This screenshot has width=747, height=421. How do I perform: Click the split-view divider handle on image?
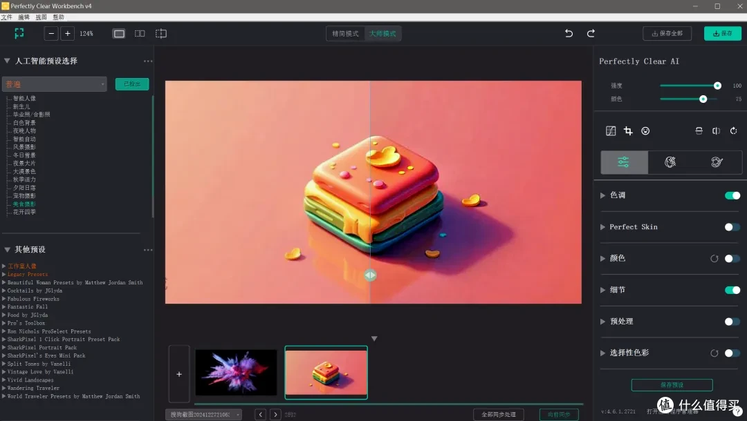(x=370, y=275)
